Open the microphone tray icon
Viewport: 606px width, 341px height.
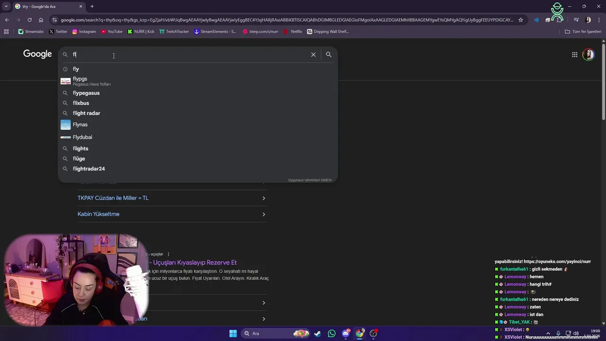coord(558,333)
